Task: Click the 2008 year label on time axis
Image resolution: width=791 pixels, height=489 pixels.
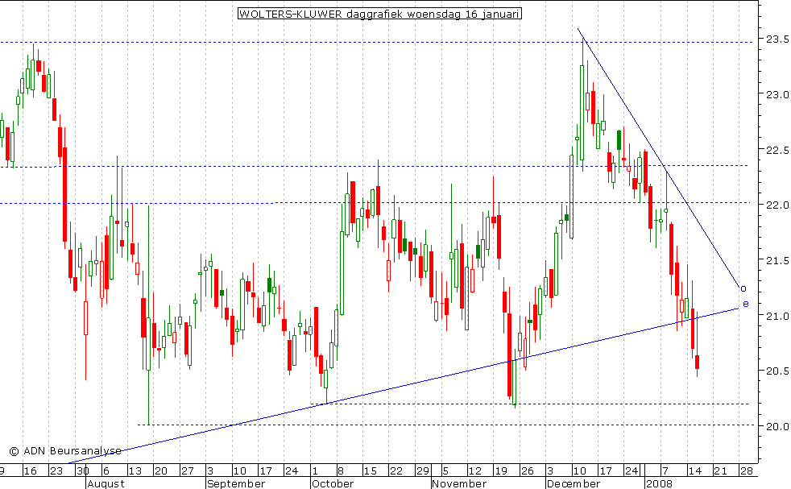Action: 657,483
